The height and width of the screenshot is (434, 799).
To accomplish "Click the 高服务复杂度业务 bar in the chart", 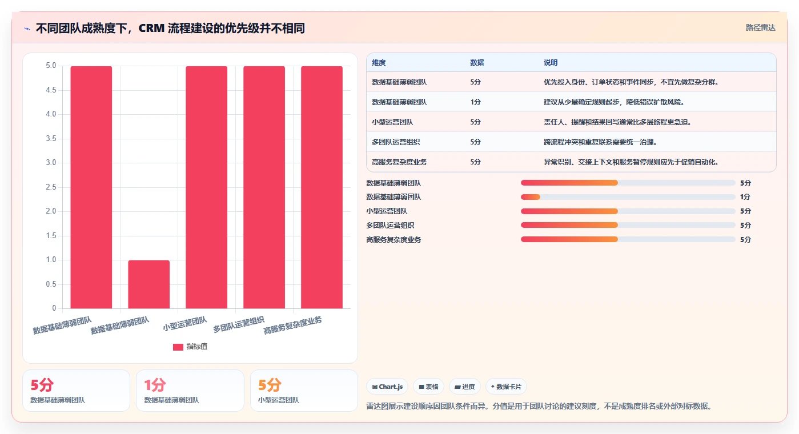I will [x=322, y=187].
